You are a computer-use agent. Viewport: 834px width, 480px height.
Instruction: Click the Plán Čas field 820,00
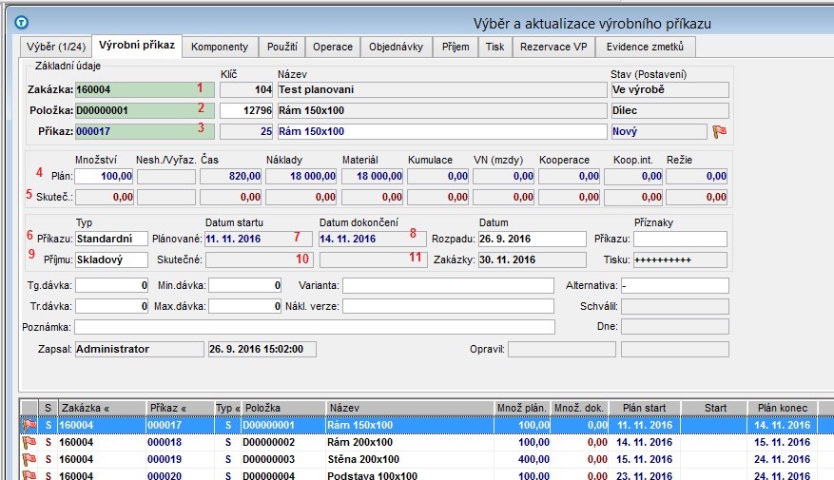tap(231, 176)
